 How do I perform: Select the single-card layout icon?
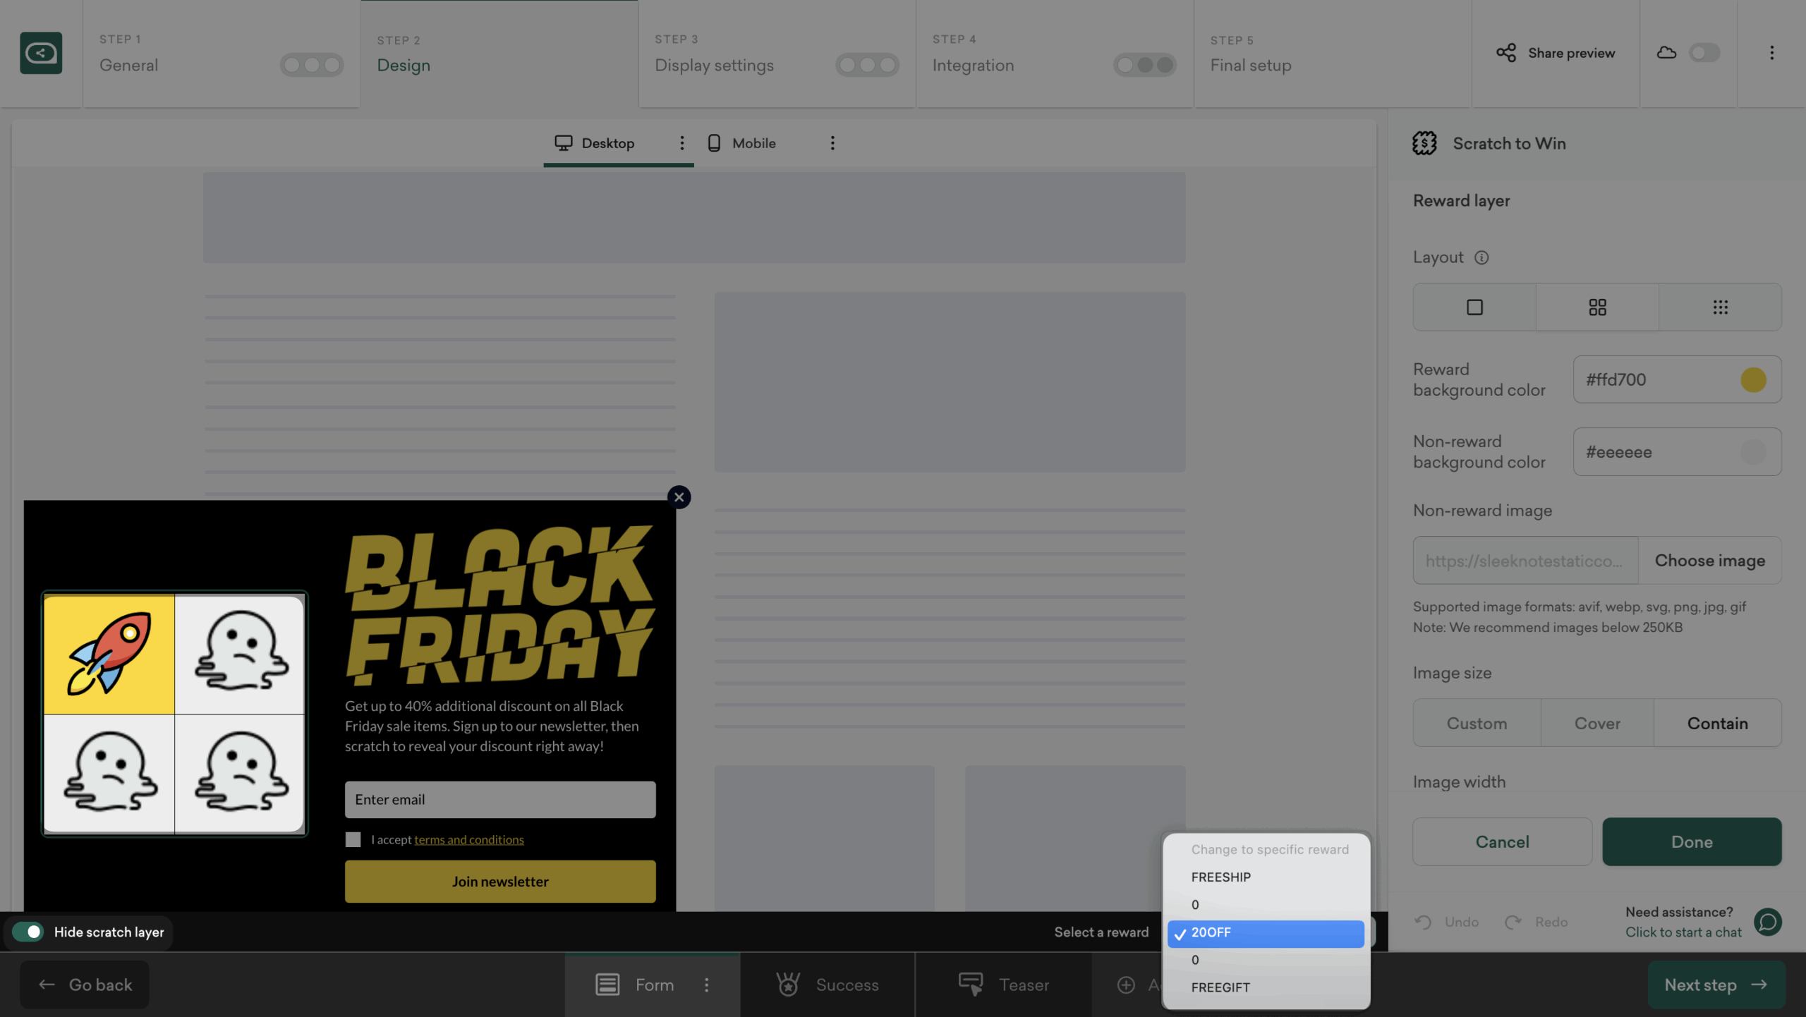[x=1474, y=307]
